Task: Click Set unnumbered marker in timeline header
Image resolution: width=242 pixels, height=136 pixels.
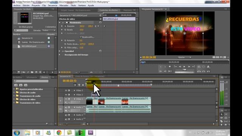Action: pos(83,85)
